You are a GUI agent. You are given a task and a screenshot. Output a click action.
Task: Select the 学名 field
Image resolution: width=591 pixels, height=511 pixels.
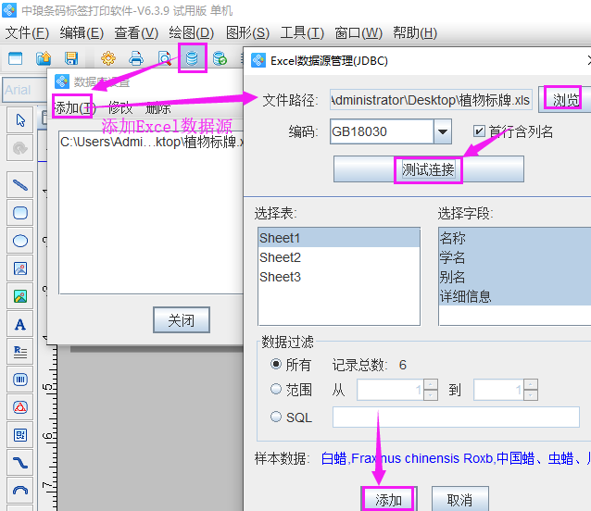515,257
